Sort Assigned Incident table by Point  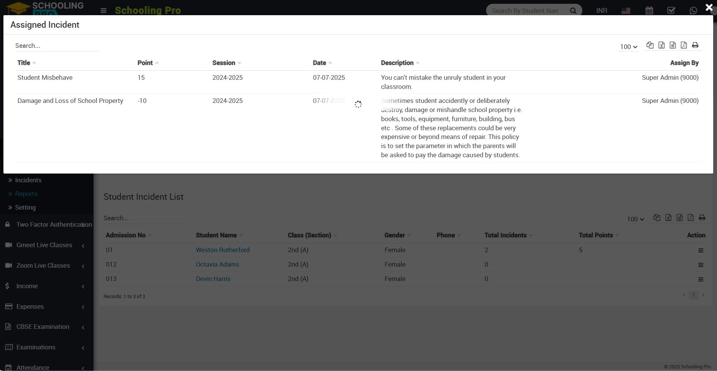coord(148,63)
